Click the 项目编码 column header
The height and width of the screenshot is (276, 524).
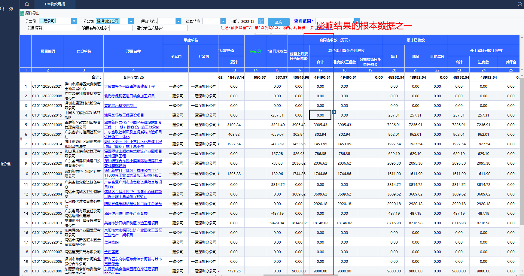[48, 51]
